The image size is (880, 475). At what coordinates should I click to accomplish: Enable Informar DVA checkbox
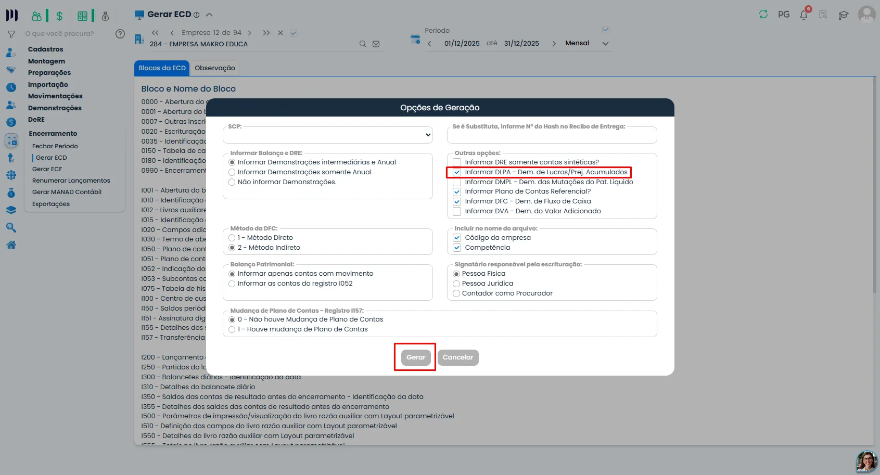(457, 211)
